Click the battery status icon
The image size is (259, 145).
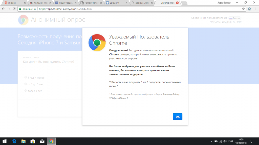pos(216,141)
